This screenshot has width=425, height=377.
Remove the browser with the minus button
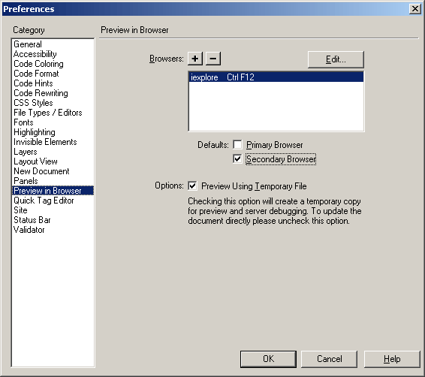tap(213, 59)
